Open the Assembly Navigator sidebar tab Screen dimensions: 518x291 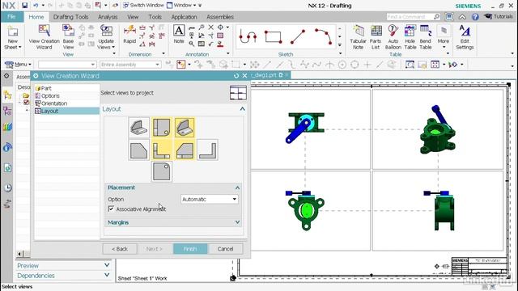pos(7,95)
